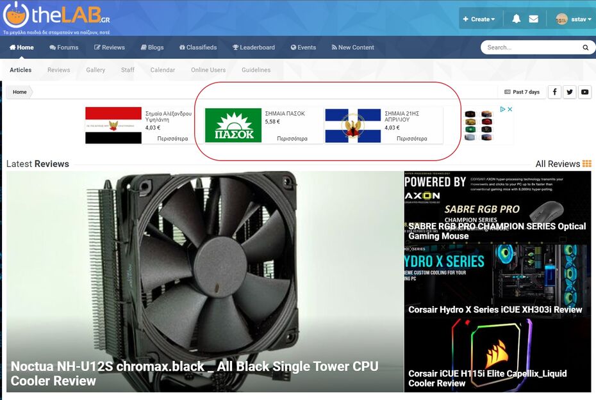Click the AdChoices info icon

[x=503, y=109]
